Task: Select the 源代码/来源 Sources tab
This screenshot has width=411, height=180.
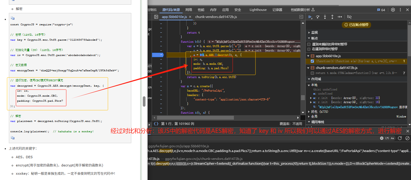Action: click(171, 10)
